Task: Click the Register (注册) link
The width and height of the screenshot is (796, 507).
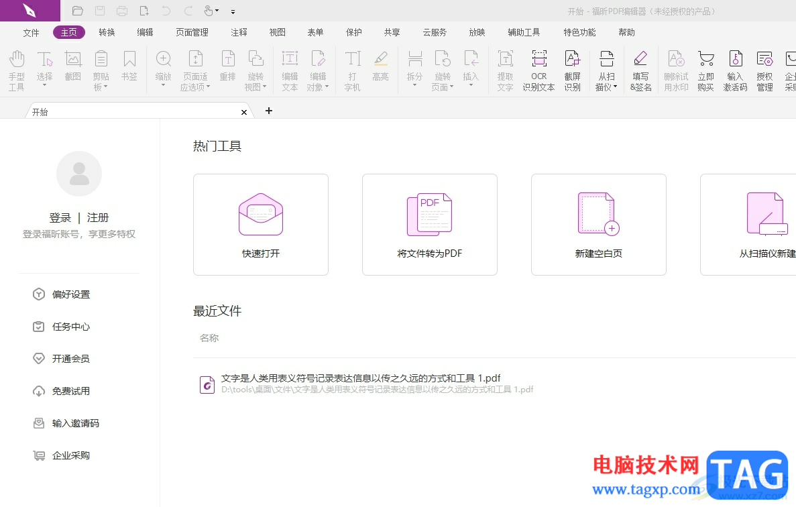Action: [98, 218]
